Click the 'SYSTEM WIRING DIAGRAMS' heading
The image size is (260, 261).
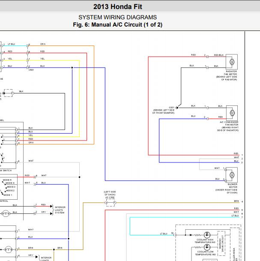[118, 17]
